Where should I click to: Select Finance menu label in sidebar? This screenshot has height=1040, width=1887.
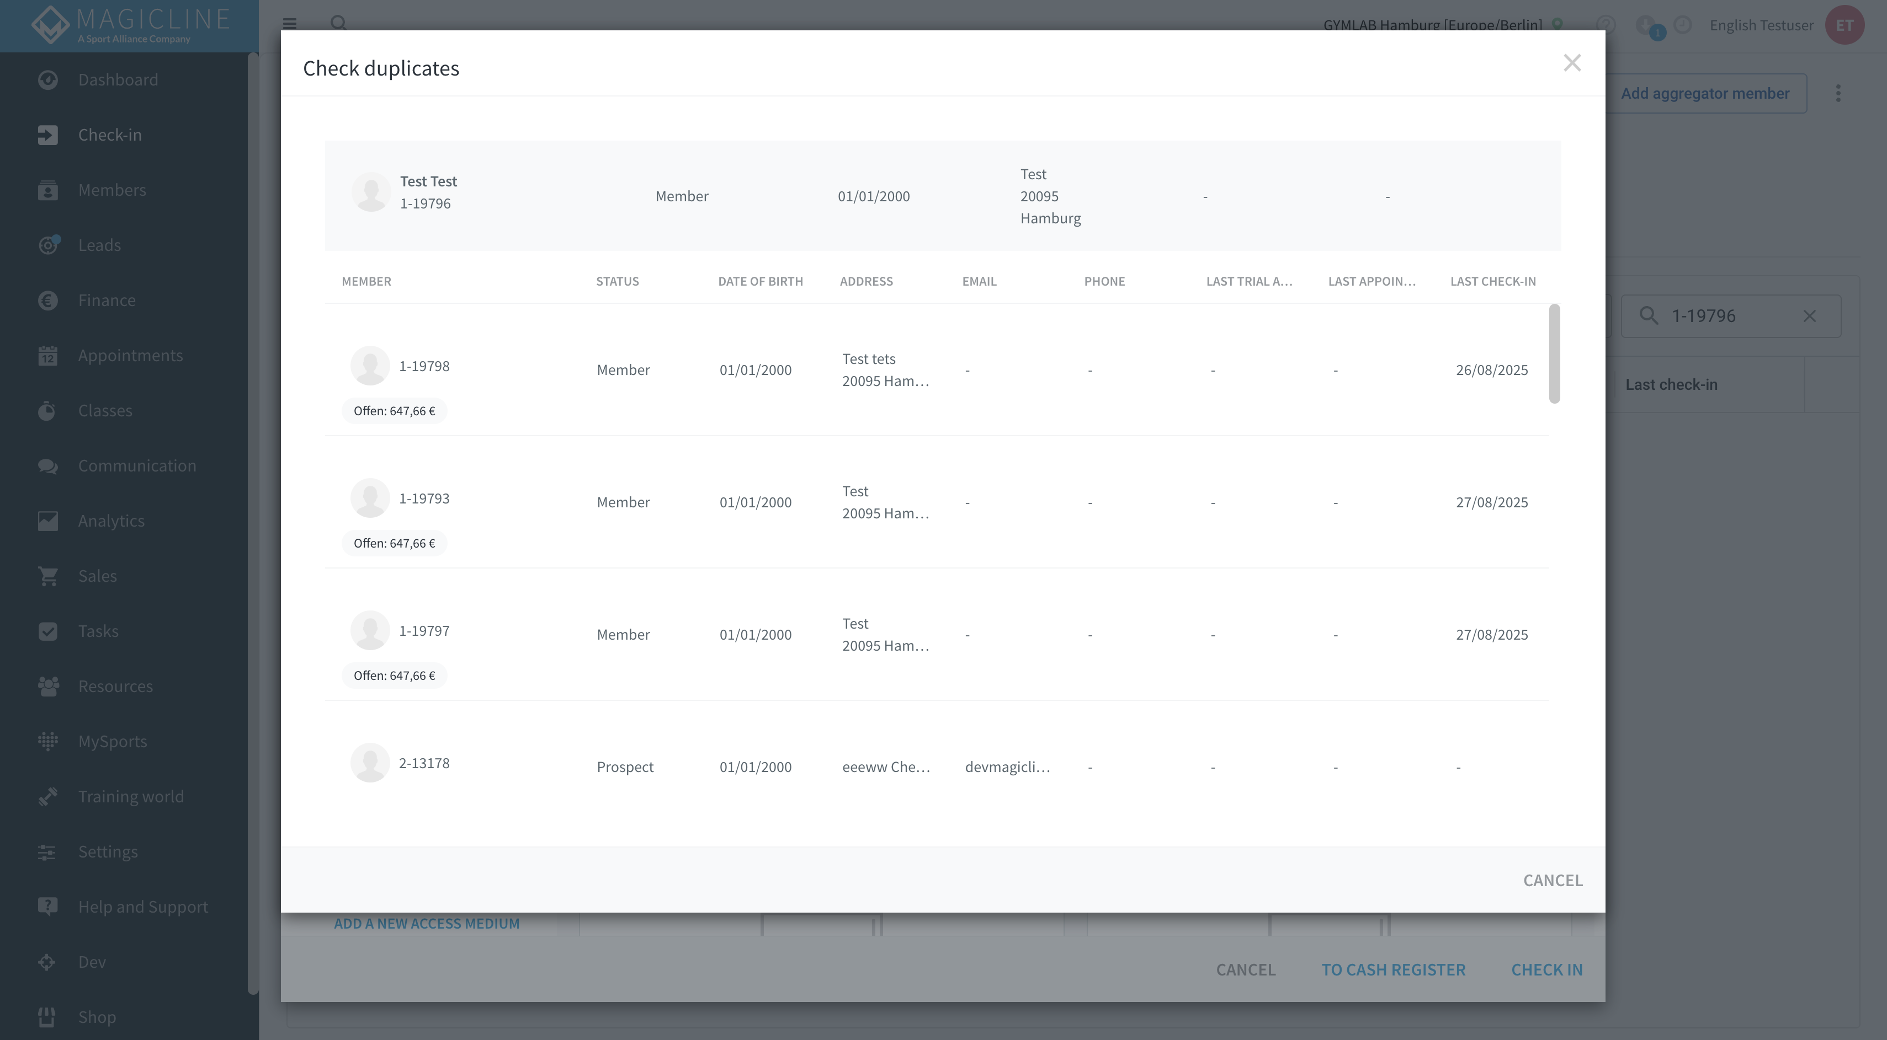tap(107, 300)
